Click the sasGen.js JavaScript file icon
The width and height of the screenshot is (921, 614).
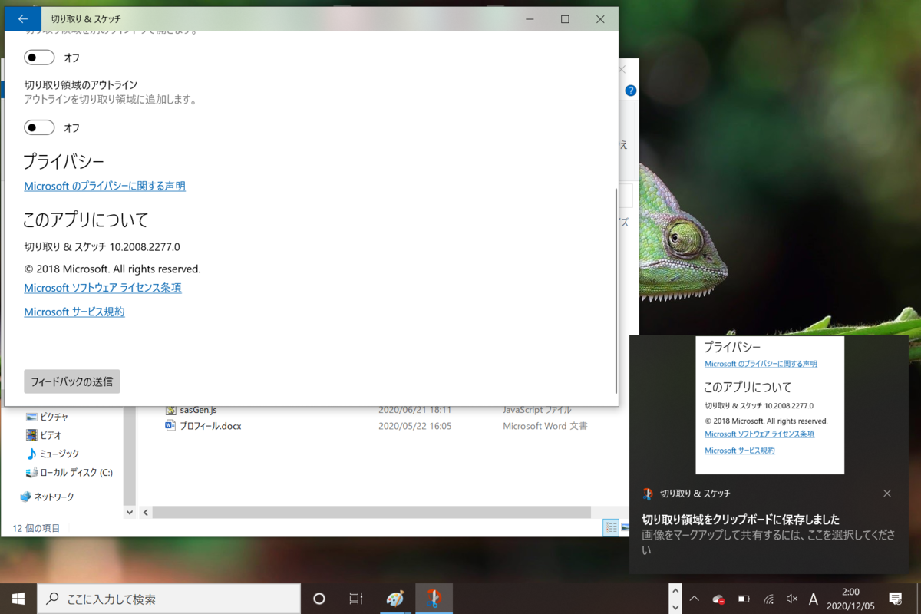pyautogui.click(x=170, y=410)
